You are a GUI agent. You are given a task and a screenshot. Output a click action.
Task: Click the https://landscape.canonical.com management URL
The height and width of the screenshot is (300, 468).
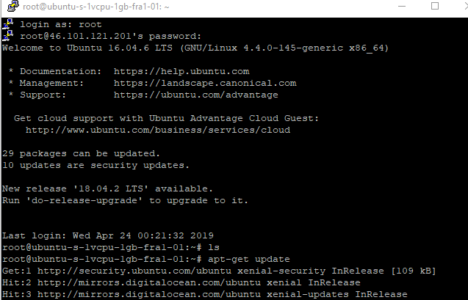pos(205,83)
